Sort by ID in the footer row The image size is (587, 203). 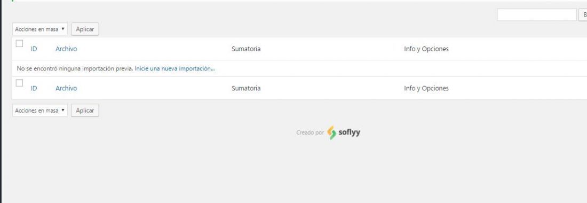coord(34,88)
